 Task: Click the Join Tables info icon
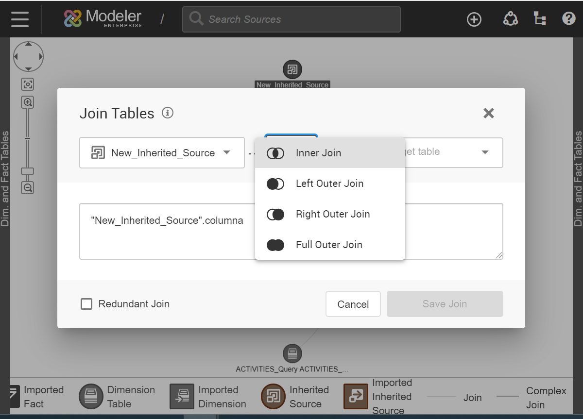pyautogui.click(x=168, y=113)
